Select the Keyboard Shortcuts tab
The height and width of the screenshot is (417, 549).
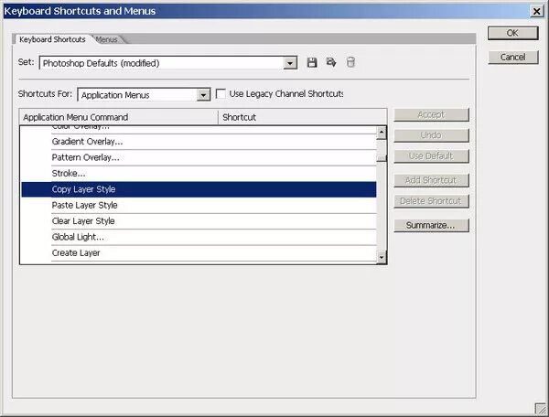click(x=52, y=39)
